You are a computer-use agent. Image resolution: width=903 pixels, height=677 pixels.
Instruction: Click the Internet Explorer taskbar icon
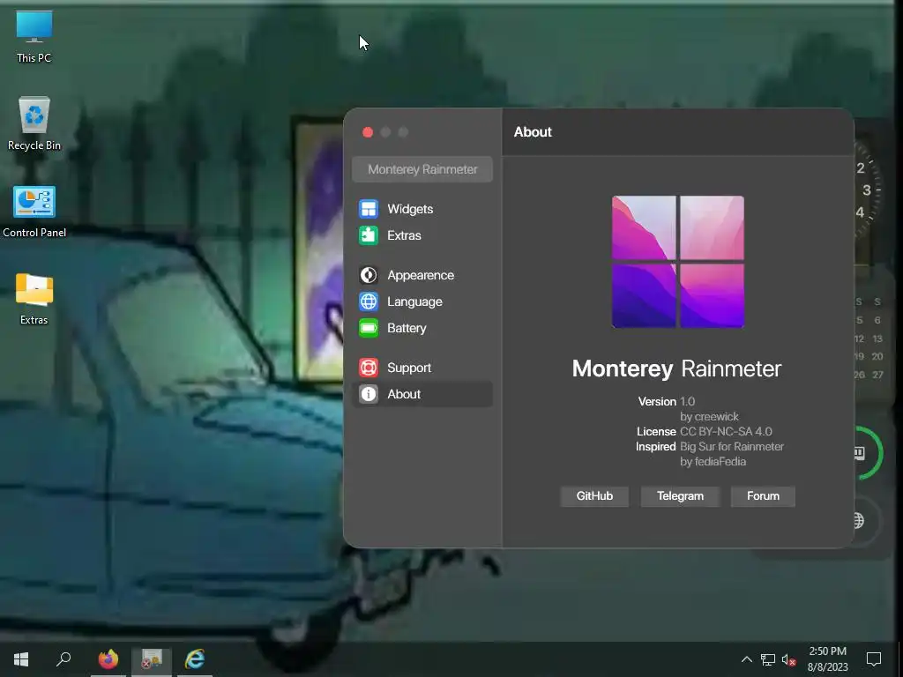(x=195, y=659)
